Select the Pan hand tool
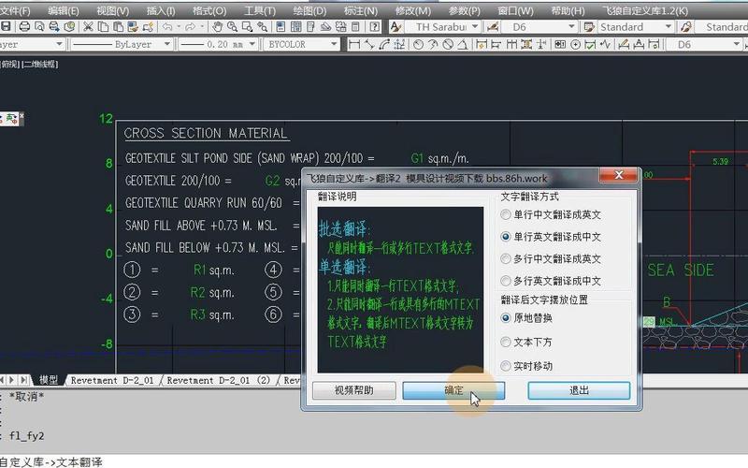 click(x=218, y=27)
